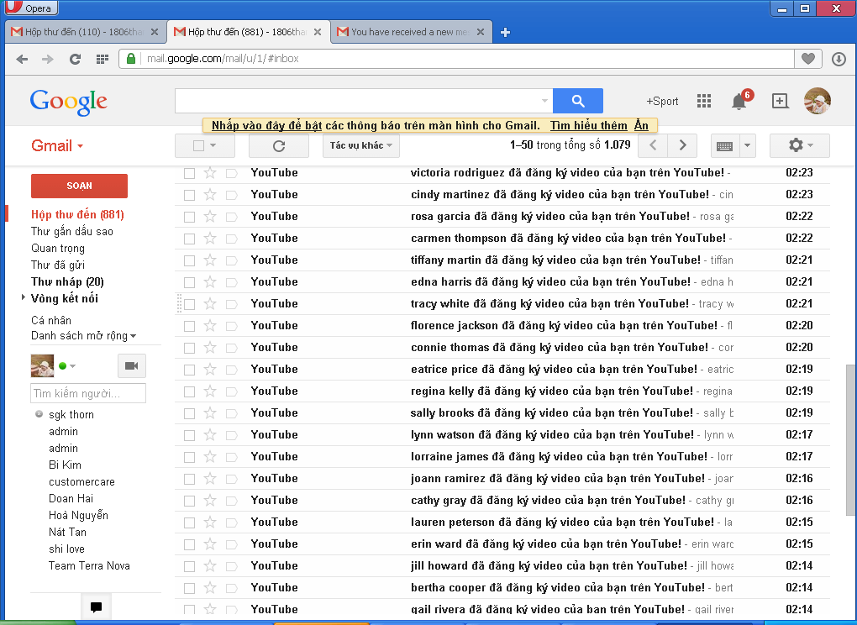Tick the checkbox for cindy martinez email
This screenshot has height=625, width=857.
[190, 195]
